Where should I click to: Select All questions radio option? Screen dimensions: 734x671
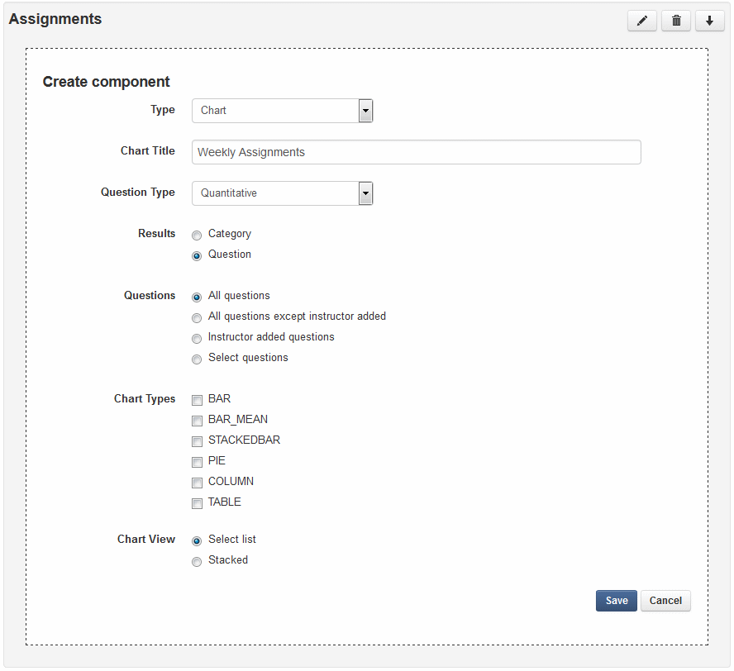coord(197,297)
